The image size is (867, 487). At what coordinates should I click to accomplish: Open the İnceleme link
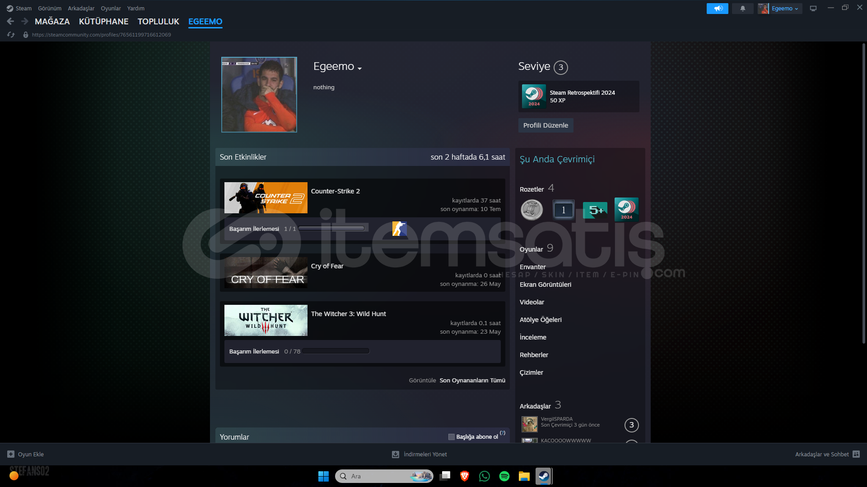(x=533, y=337)
